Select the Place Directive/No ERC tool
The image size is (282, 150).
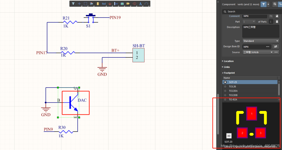tap(134, 4)
